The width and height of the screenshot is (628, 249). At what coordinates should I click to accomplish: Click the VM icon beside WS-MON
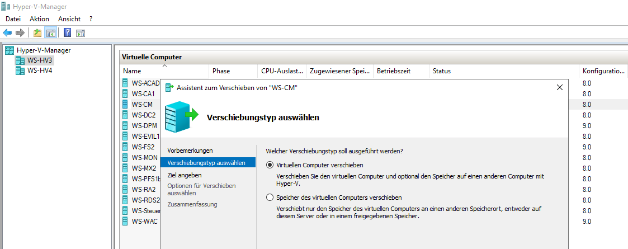[126, 157]
